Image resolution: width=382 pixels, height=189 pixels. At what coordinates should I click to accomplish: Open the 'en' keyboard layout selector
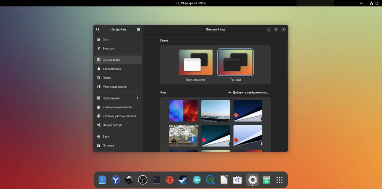point(361,3)
